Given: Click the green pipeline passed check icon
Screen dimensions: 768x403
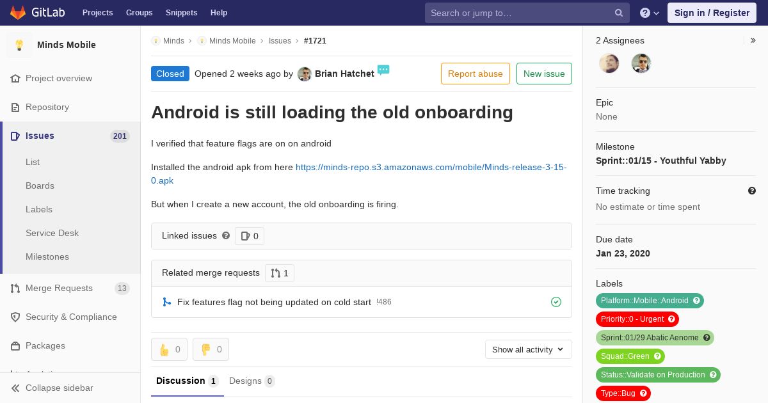Looking at the screenshot, I should tap(556, 302).
